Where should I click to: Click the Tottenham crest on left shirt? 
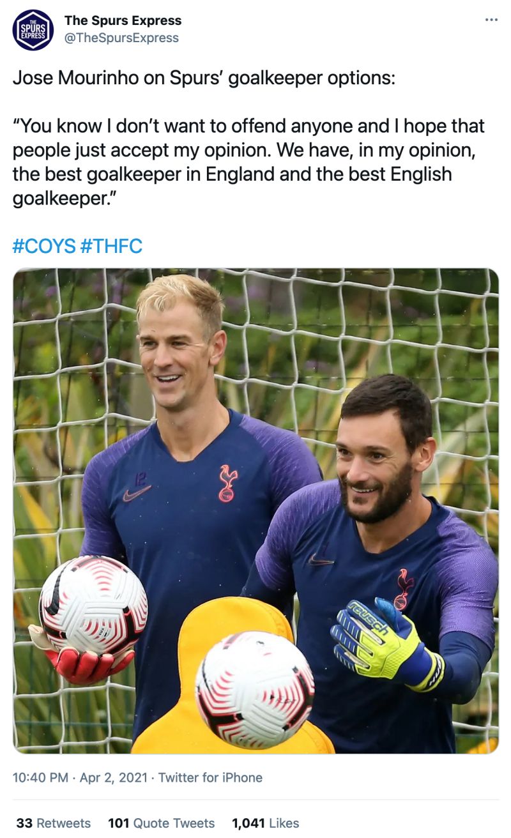coord(227,483)
